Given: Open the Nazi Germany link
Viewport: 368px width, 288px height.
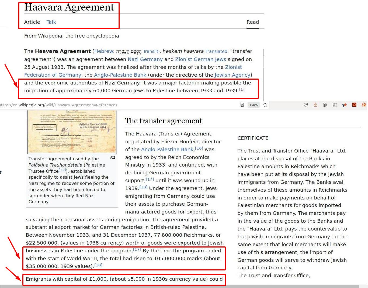Looking at the screenshot, I should [145, 59].
